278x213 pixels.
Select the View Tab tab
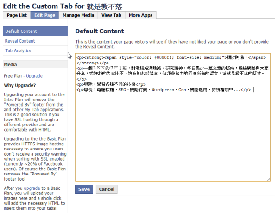(111, 15)
